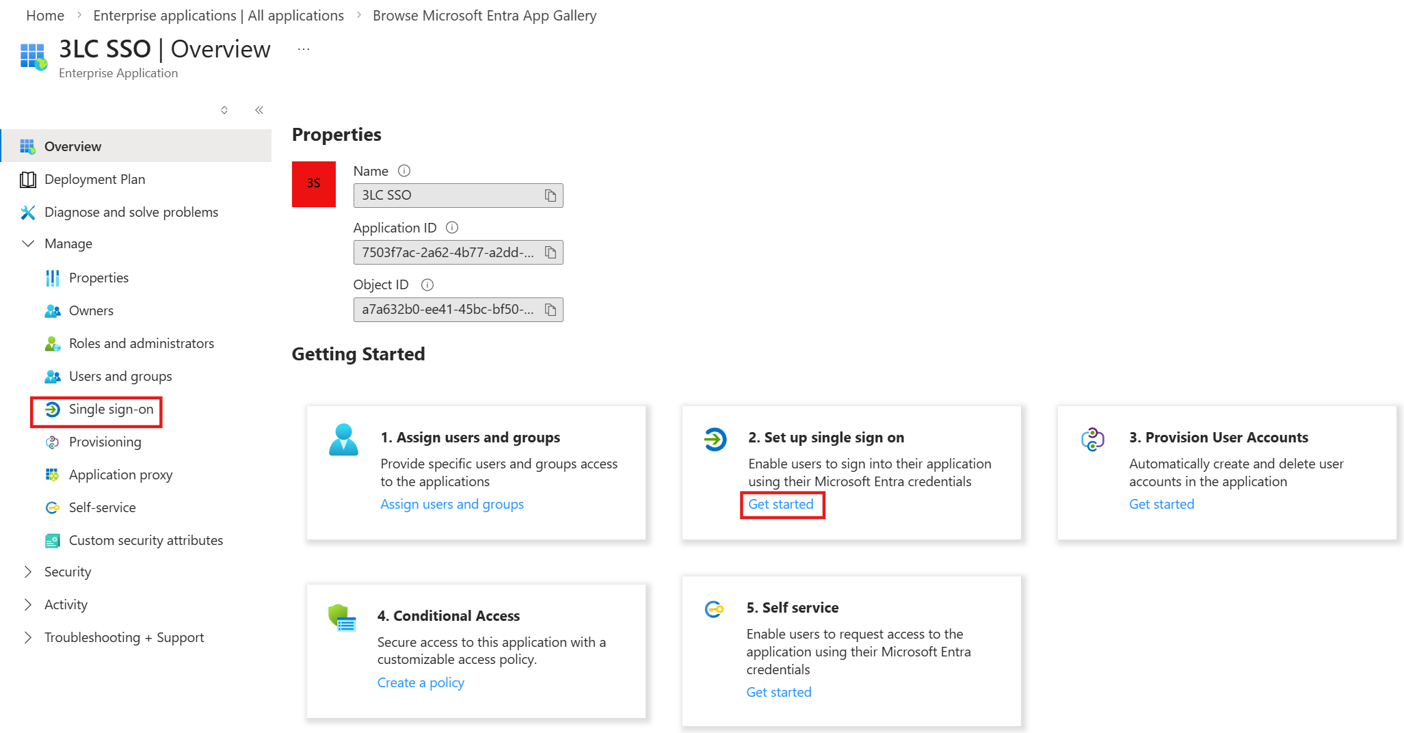1404x733 pixels.
Task: Click the Overview grid icon in sidebar
Action: tap(27, 146)
